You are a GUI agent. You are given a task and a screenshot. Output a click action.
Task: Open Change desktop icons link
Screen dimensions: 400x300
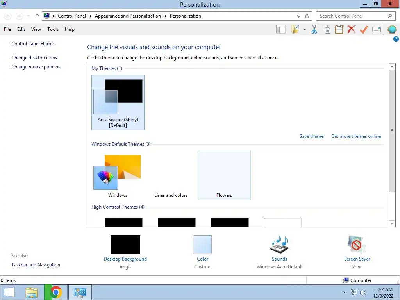pyautogui.click(x=34, y=58)
